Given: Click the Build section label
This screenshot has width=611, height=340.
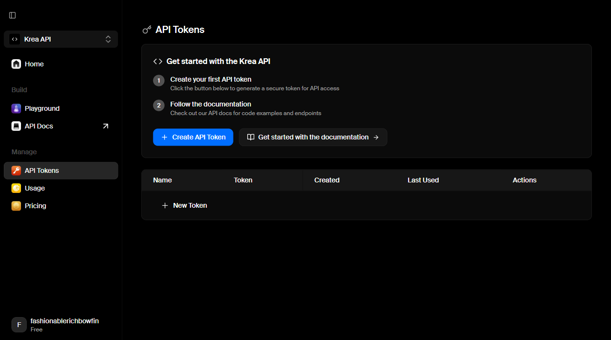Looking at the screenshot, I should [19, 90].
